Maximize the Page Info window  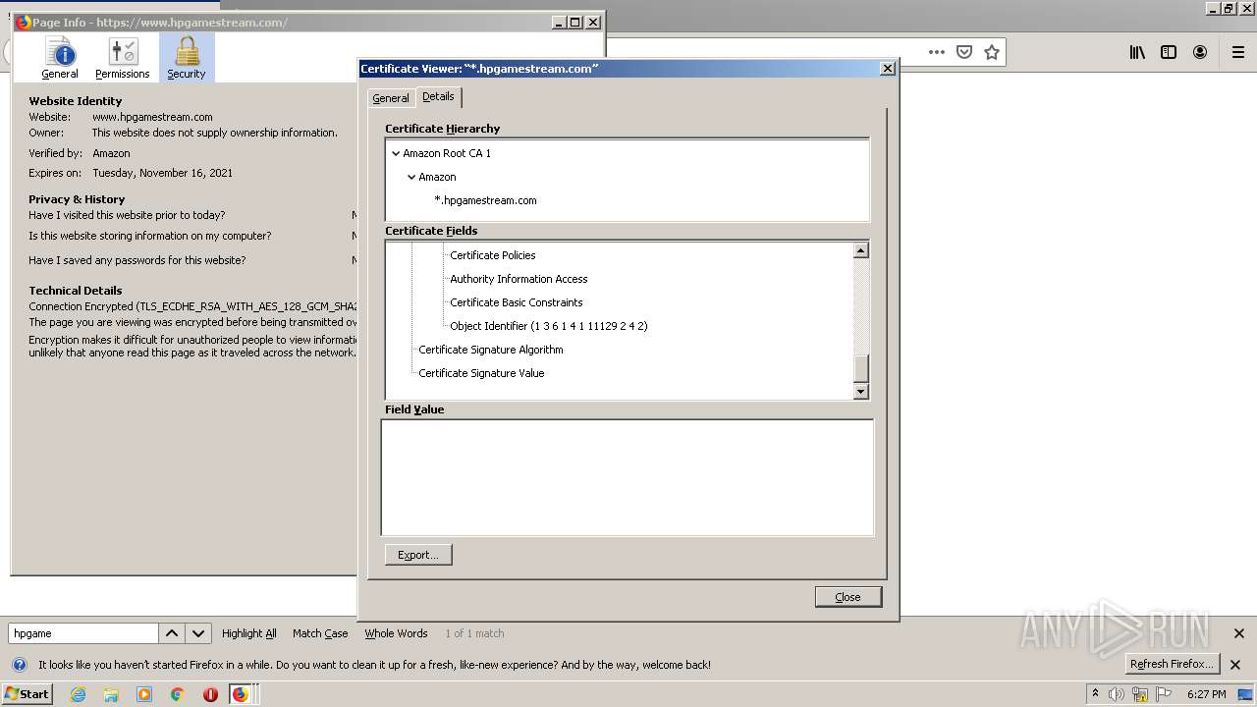pos(575,23)
